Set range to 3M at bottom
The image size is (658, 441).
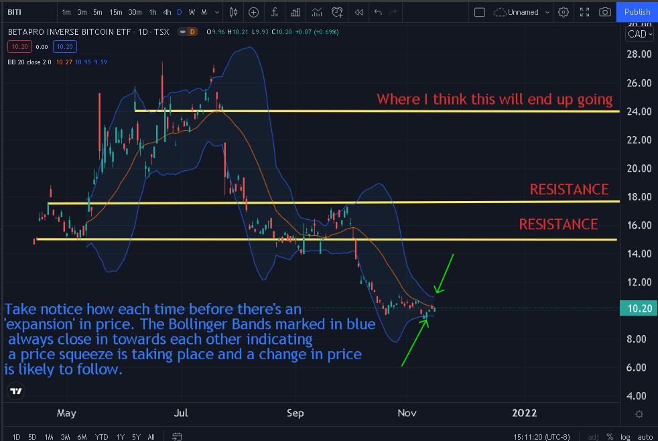click(x=65, y=437)
